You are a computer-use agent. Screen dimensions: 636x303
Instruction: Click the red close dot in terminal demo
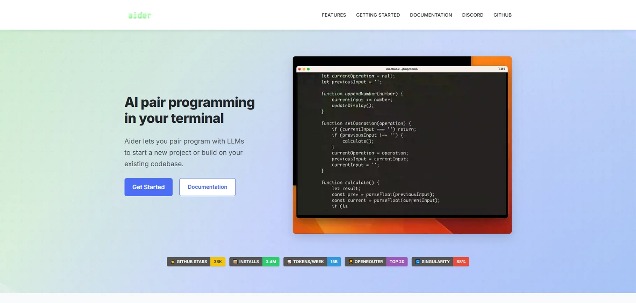coord(299,69)
